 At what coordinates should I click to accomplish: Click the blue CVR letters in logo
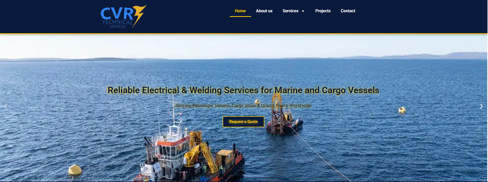pos(117,14)
